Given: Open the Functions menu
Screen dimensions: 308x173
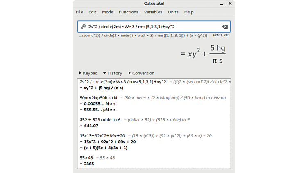Looking at the screenshot, I should tap(128, 12).
